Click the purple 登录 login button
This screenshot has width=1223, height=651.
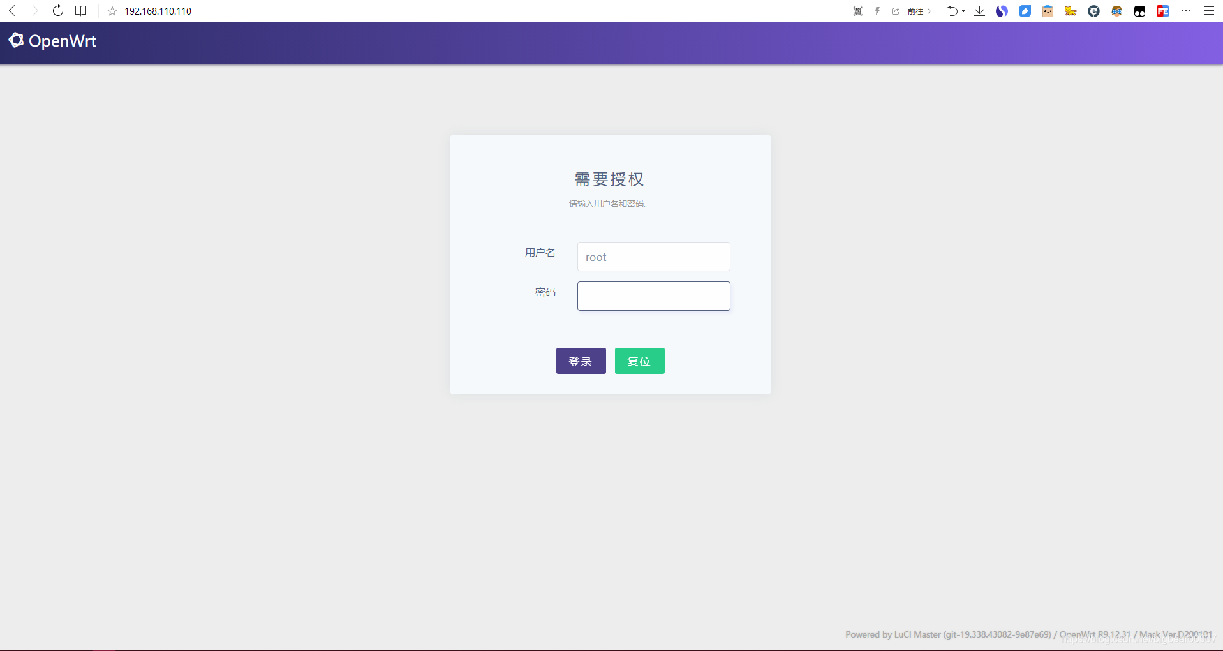pos(581,361)
